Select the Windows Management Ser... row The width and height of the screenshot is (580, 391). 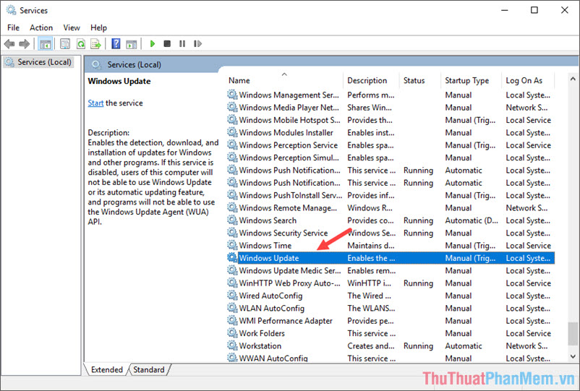click(x=391, y=95)
